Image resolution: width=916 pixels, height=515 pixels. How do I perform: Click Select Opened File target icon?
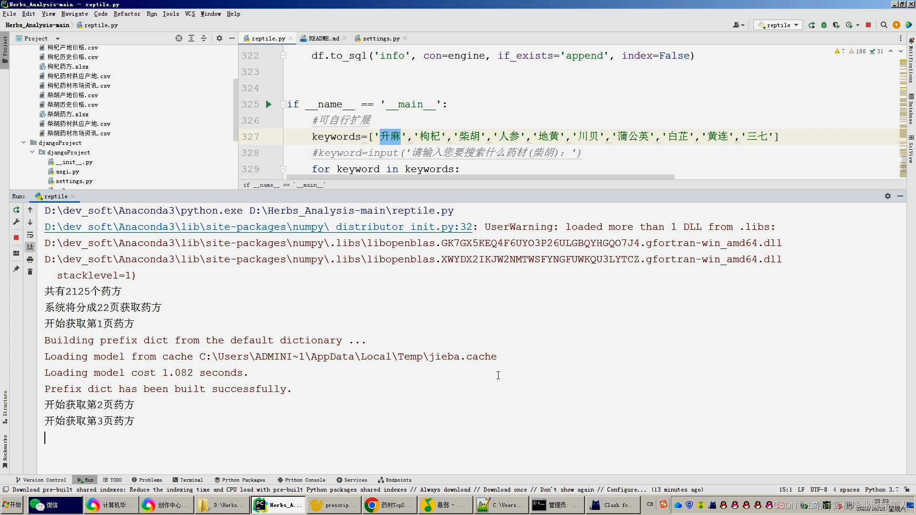(x=178, y=39)
